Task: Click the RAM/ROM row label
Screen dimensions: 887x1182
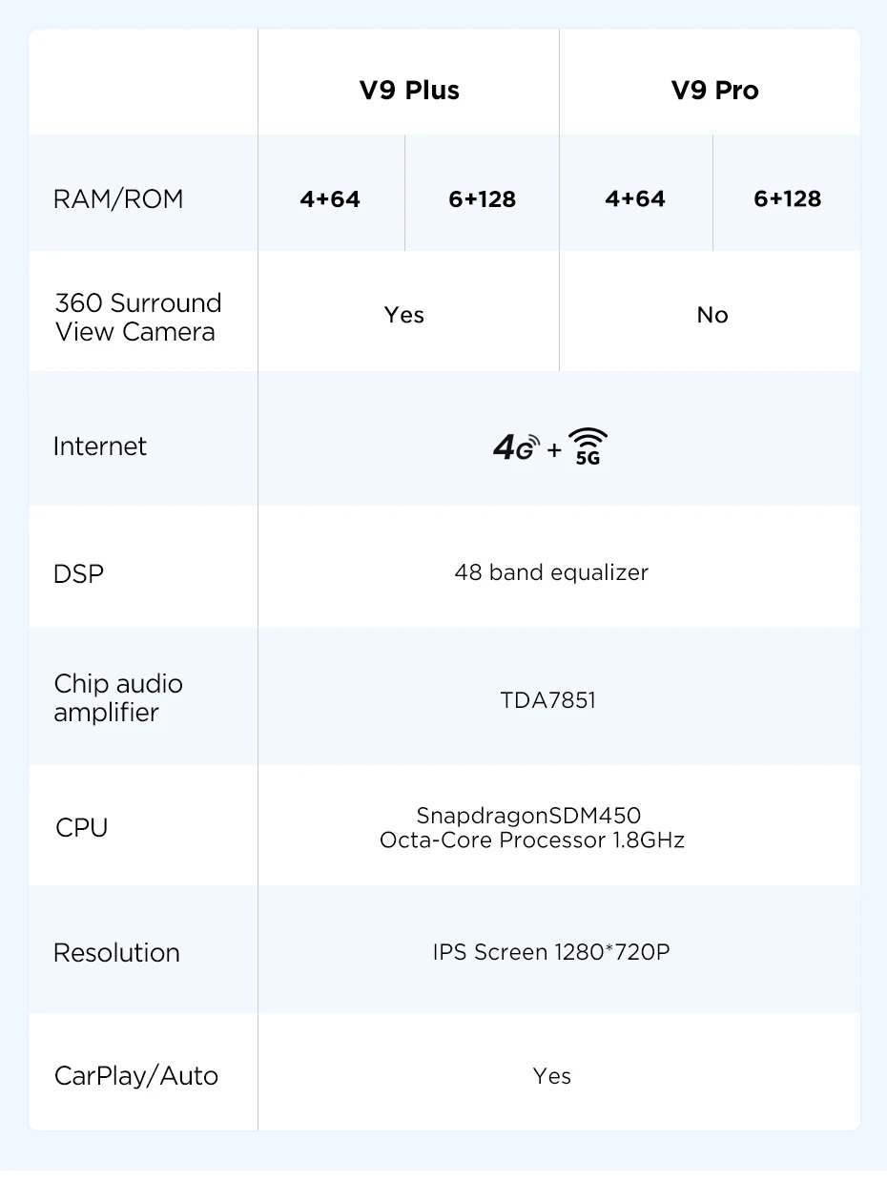Action: tap(118, 198)
